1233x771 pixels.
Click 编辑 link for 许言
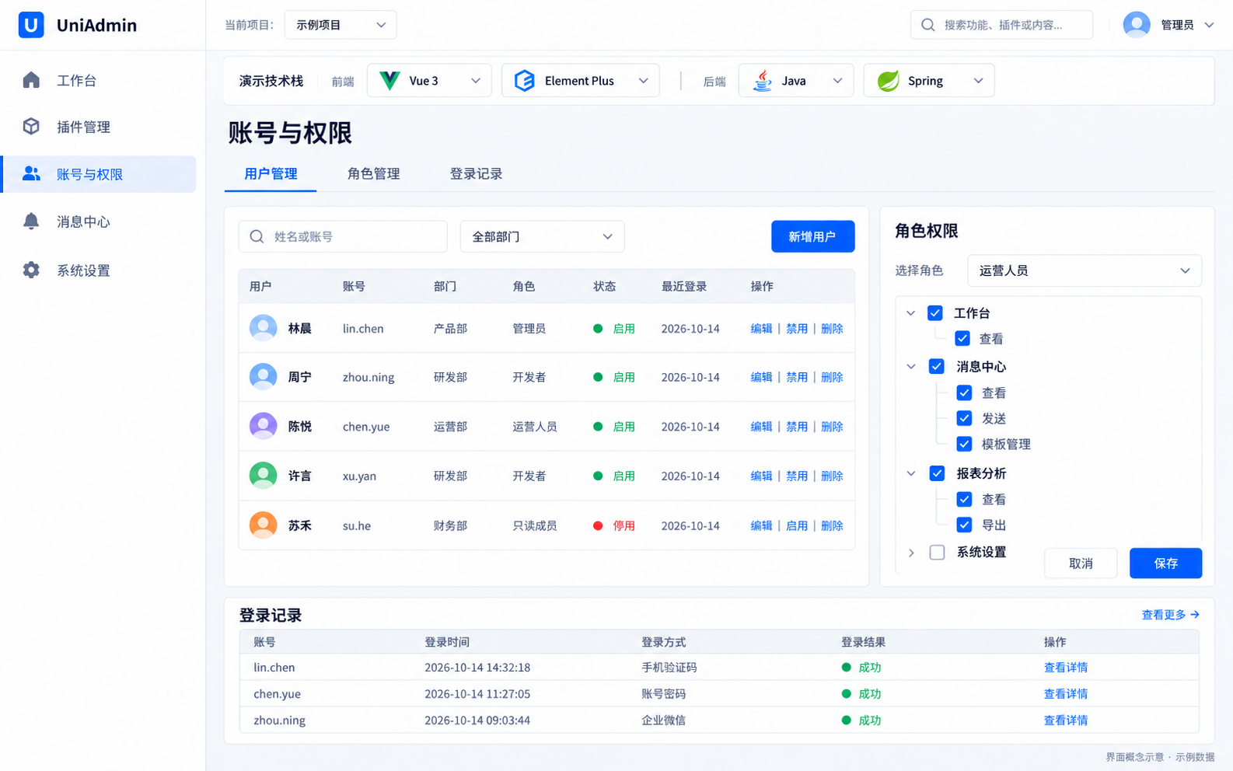761,476
